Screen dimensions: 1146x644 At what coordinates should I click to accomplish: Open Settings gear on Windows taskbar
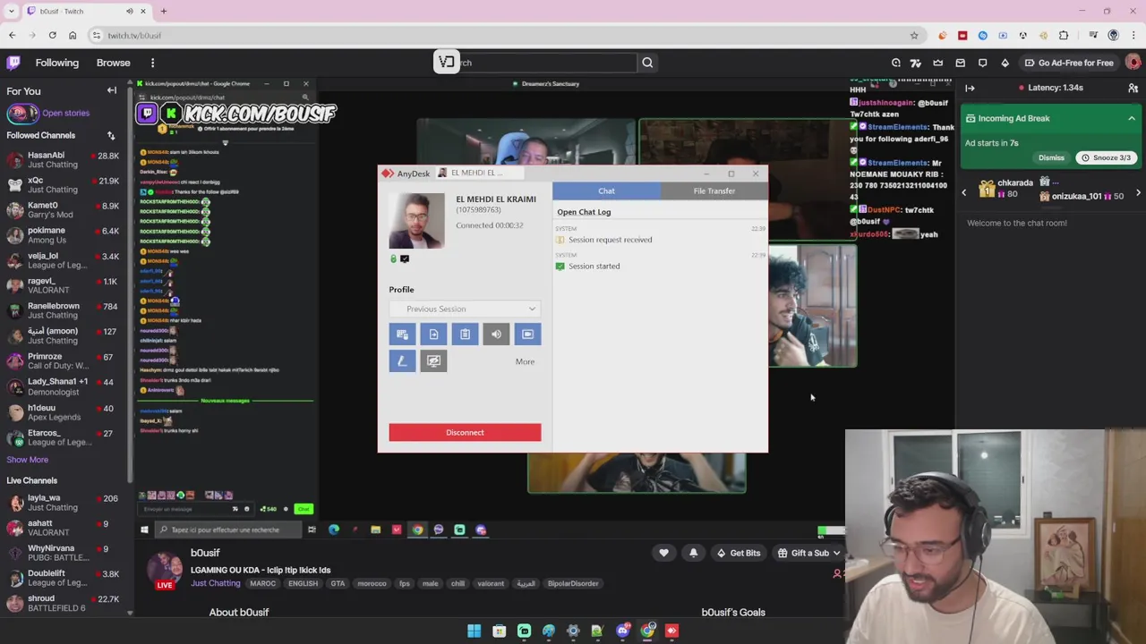(573, 631)
